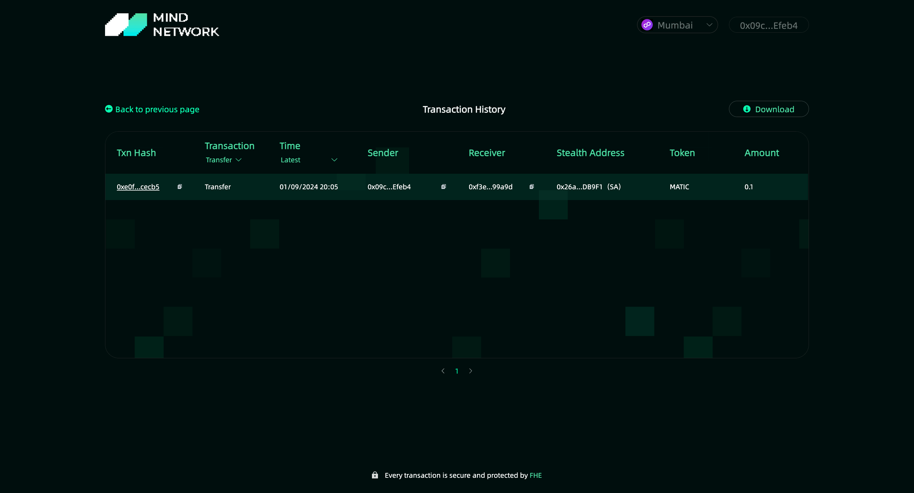The width and height of the screenshot is (914, 493).
Task: Go to the next results page
Action: click(x=470, y=371)
